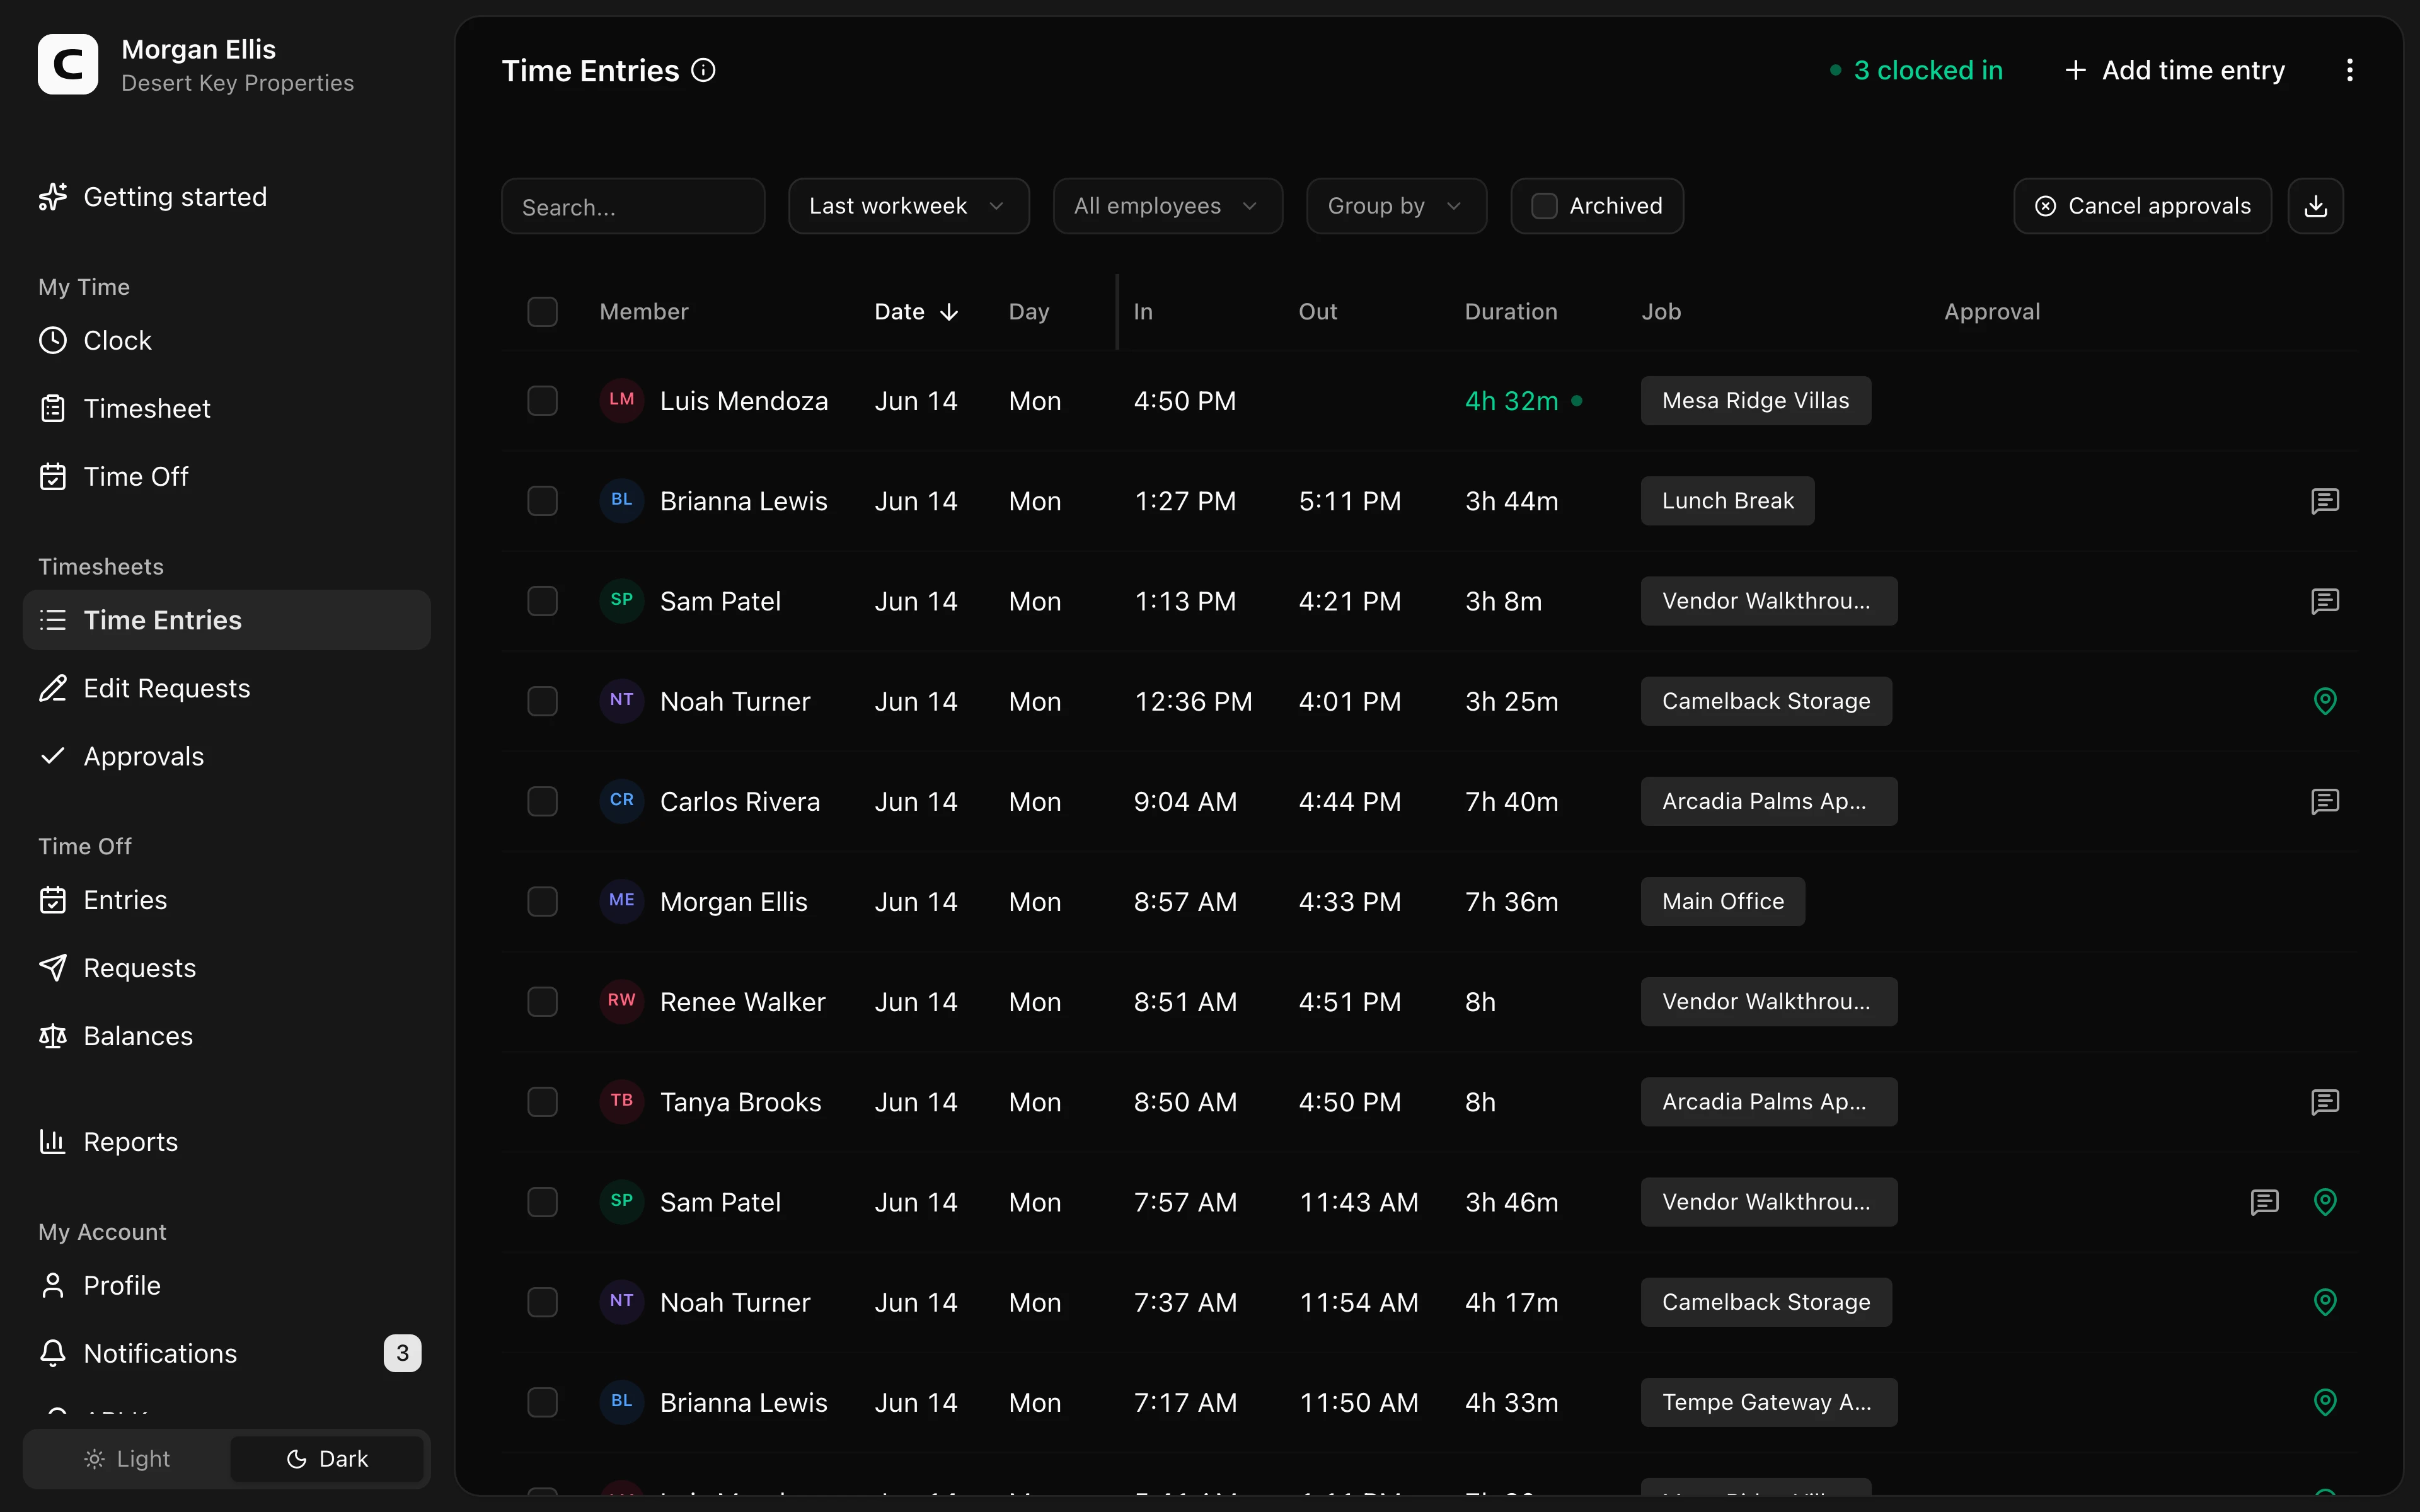
Task: Click the Tempe Gateway job tag
Action: (1768, 1402)
